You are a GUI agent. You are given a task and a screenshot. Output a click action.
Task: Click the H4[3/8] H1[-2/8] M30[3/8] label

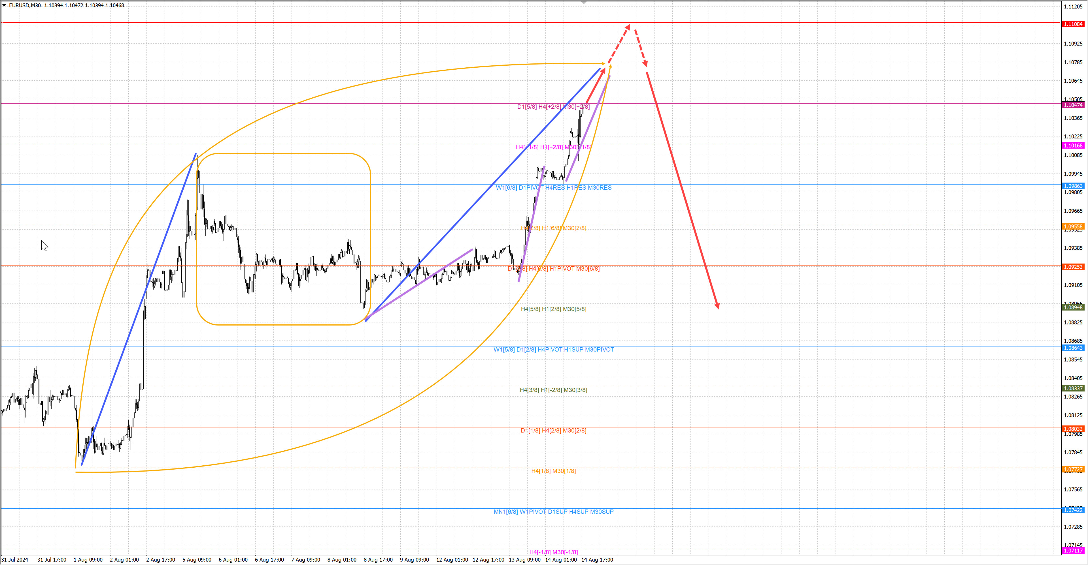(553, 390)
